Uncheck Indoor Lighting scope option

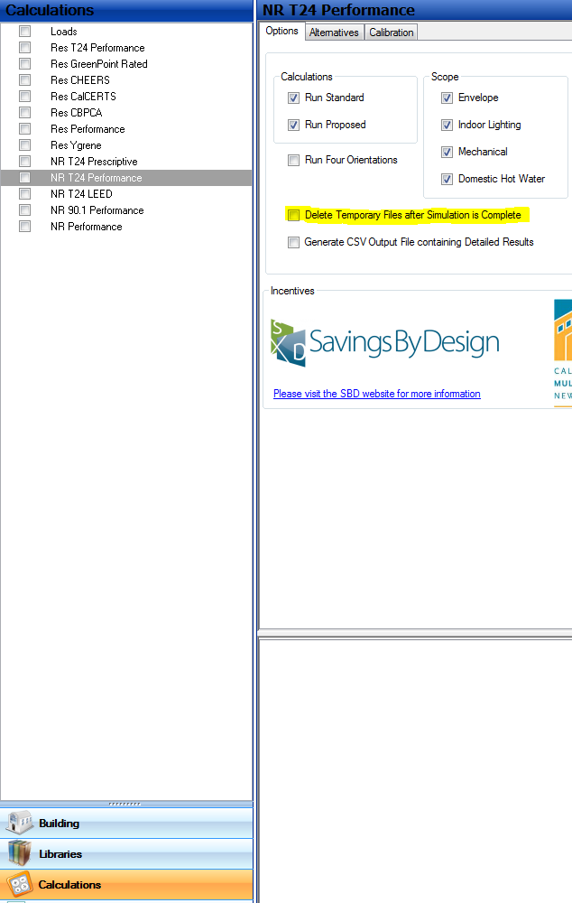(x=447, y=125)
